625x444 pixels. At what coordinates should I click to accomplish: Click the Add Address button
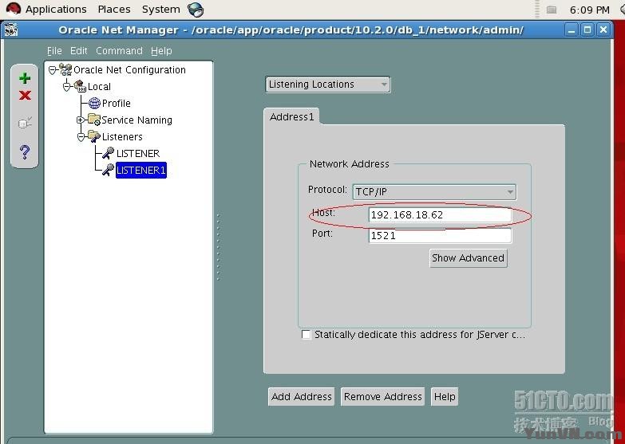(x=302, y=397)
